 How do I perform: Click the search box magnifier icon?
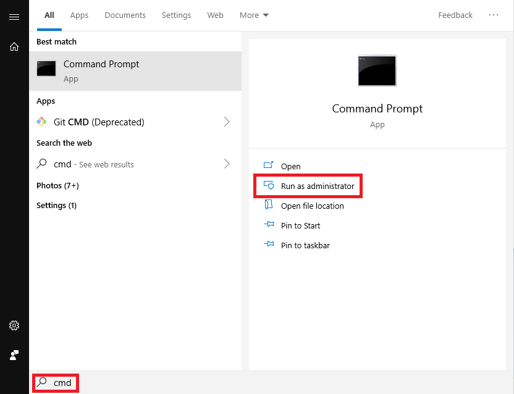tap(41, 382)
